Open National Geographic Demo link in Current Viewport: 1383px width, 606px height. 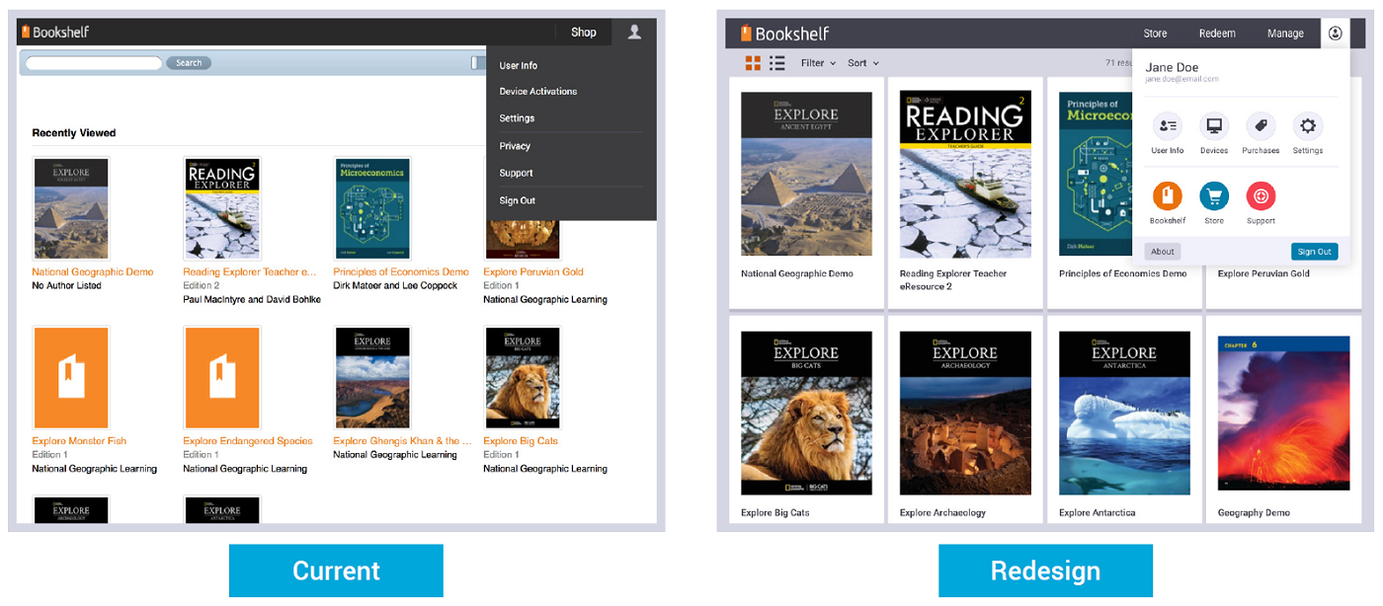93,272
